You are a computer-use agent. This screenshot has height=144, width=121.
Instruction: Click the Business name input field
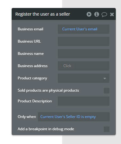tap(84, 54)
